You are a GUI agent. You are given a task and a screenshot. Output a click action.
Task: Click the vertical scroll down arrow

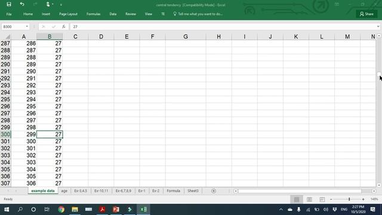coord(379,185)
